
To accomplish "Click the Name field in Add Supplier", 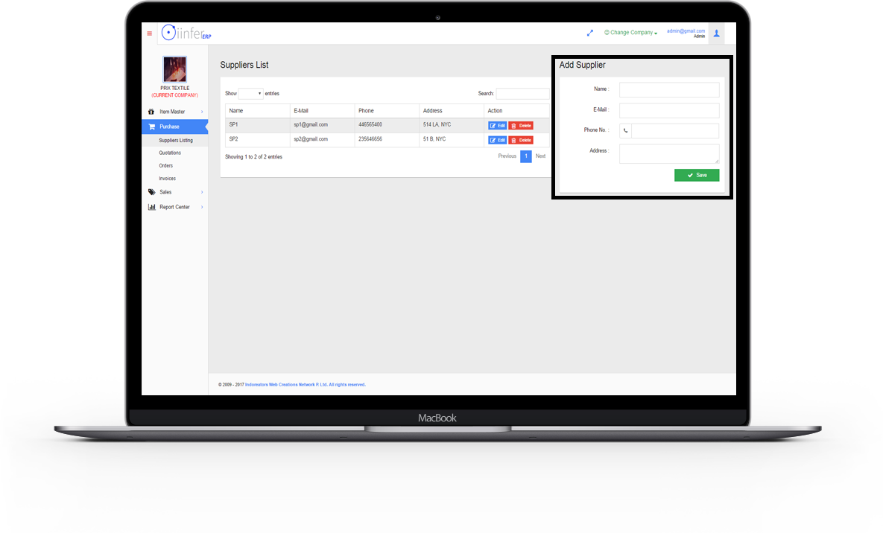I will 669,89.
